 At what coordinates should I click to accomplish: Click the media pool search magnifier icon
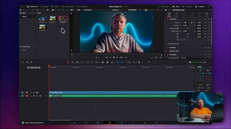[x=59, y=10]
